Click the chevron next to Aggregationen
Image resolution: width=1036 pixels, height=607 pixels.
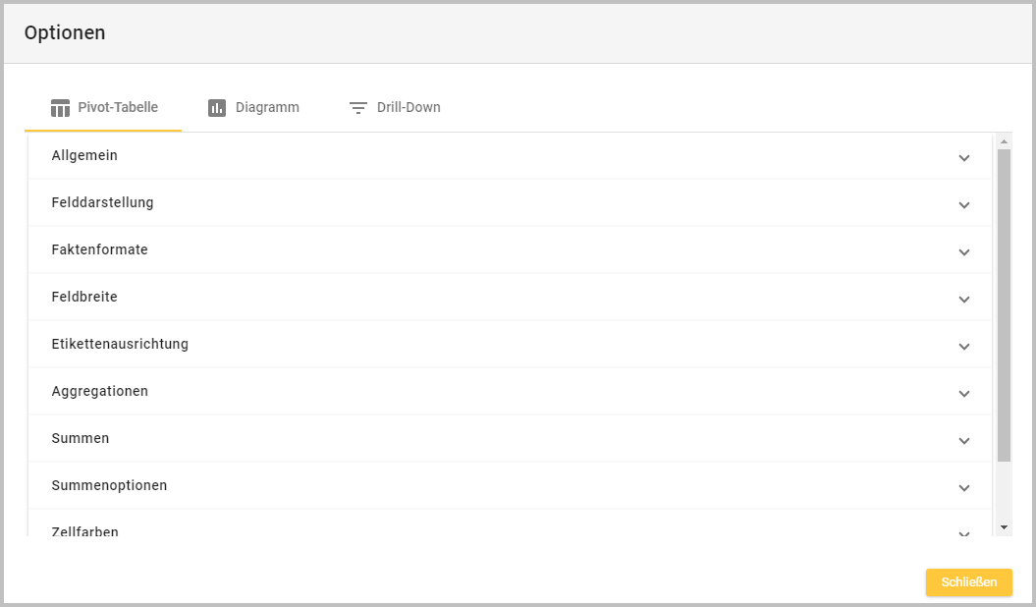(x=963, y=393)
